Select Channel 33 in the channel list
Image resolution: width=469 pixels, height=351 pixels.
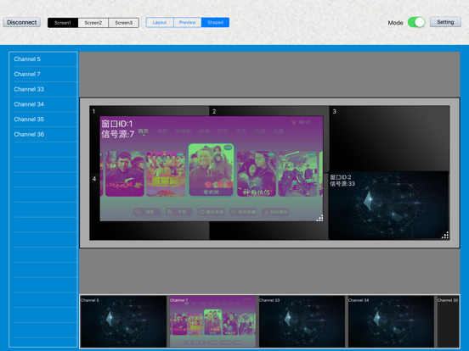tap(43, 89)
